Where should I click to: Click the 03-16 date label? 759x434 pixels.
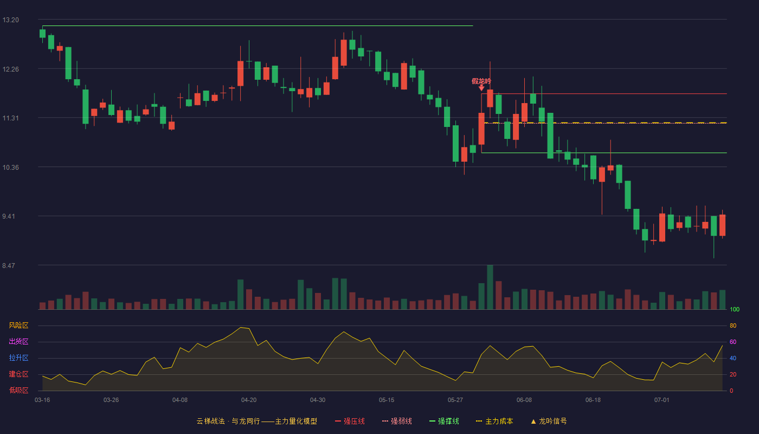[x=42, y=400]
